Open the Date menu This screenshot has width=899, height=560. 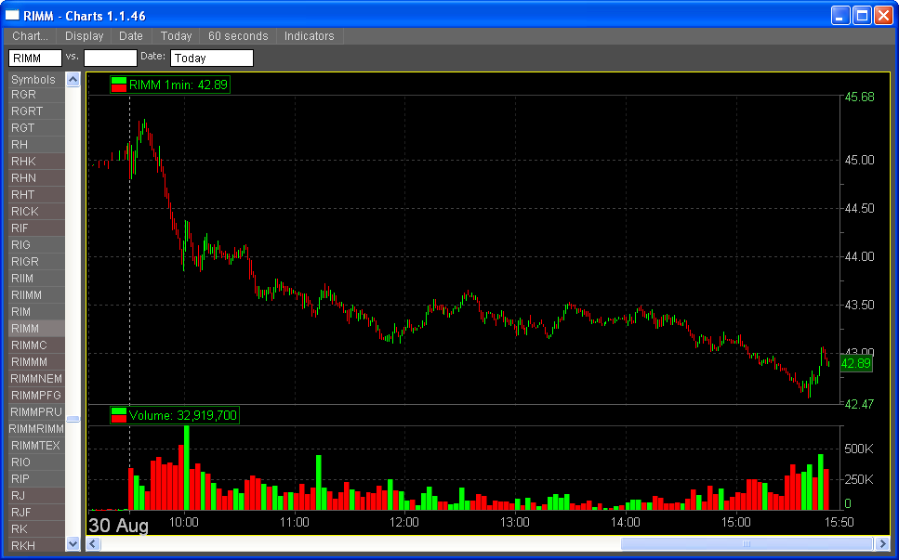click(x=131, y=36)
